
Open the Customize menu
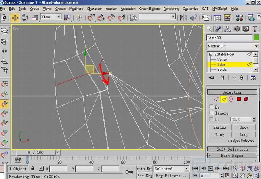tap(190, 9)
